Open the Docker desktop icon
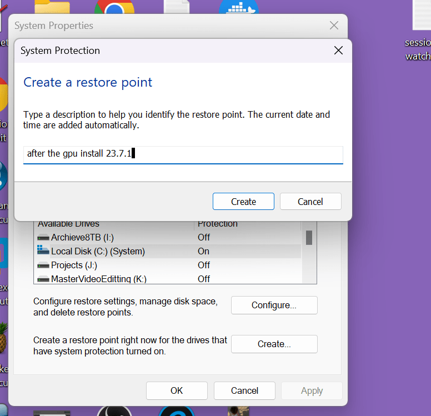Viewport: 431px width, 416px height. (x=239, y=7)
